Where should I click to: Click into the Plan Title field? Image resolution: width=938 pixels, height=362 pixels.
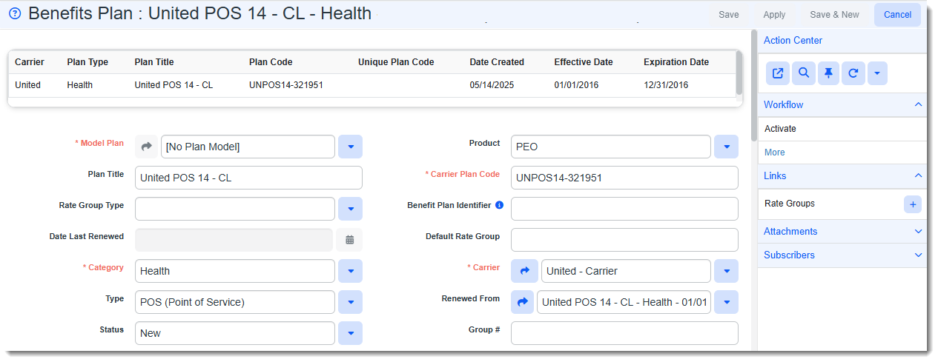(x=248, y=178)
